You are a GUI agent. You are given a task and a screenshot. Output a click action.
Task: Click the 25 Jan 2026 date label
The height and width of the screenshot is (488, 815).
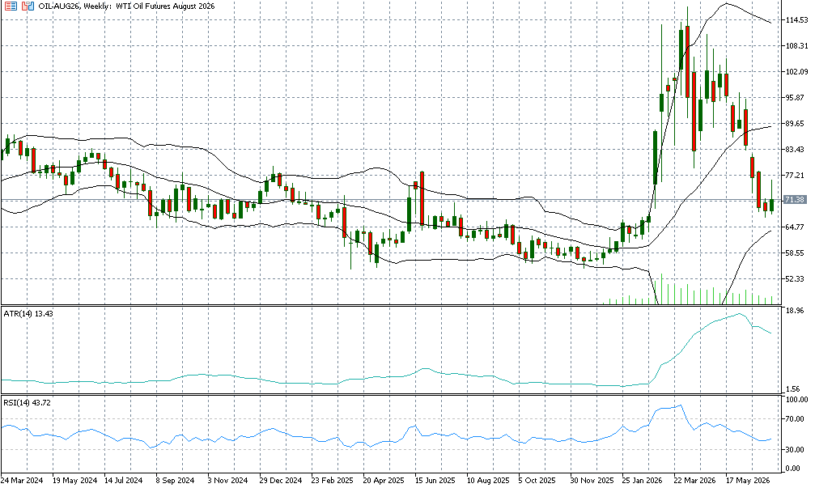pyautogui.click(x=643, y=480)
